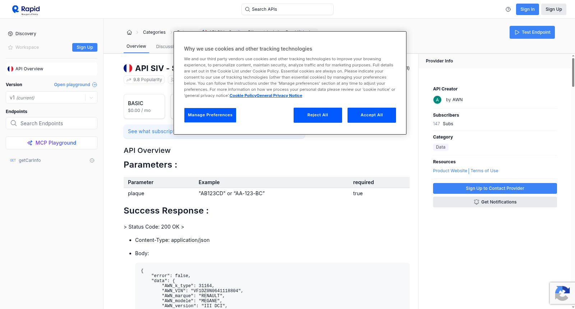The width and height of the screenshot is (575, 309).
Task: Click the reCAPTCHA badge
Action: 562,293
